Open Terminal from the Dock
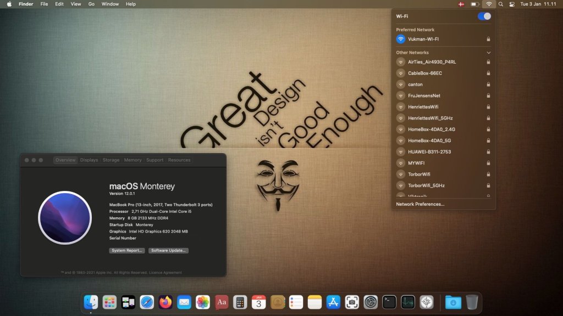This screenshot has width=563, height=316. point(389,302)
